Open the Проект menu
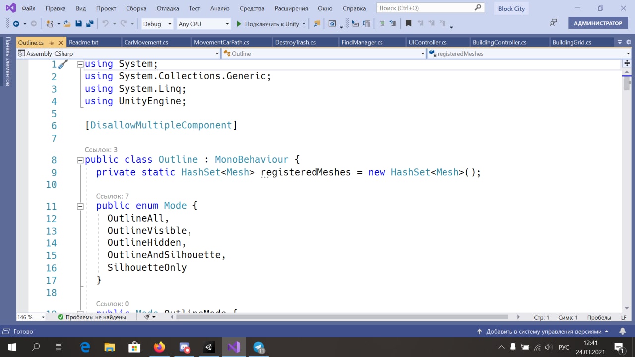 106,8
